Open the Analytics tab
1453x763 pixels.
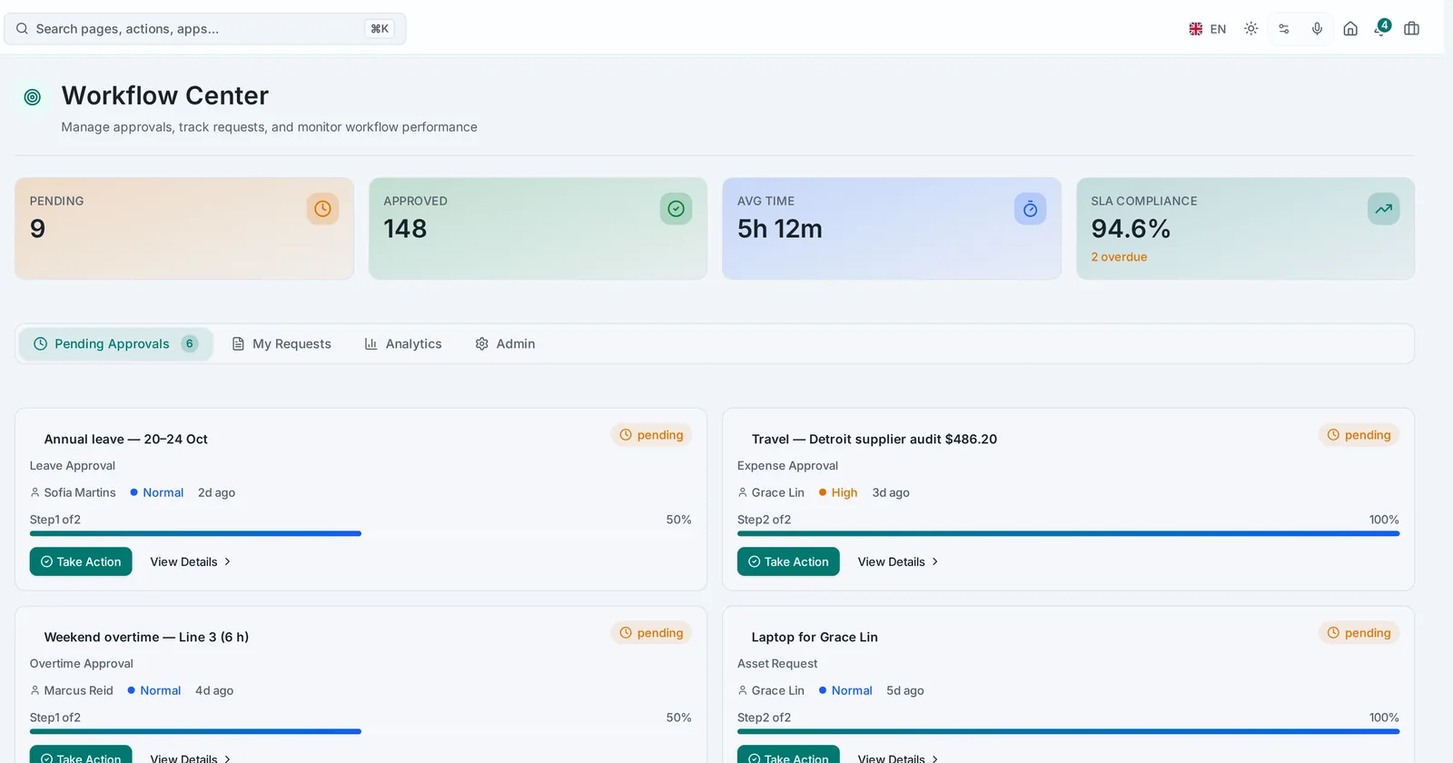tap(403, 343)
